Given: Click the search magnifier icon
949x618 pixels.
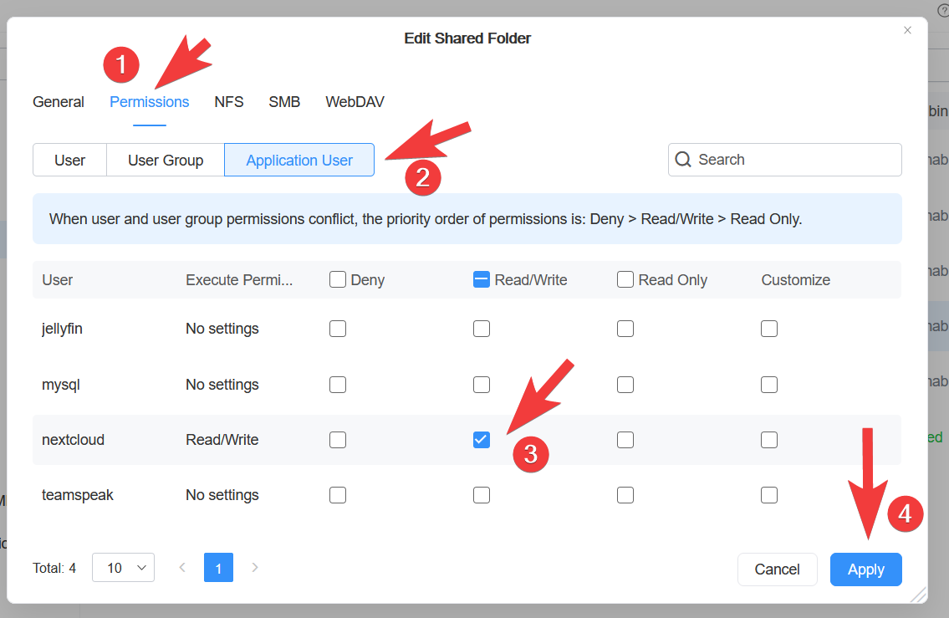Looking at the screenshot, I should (x=683, y=160).
